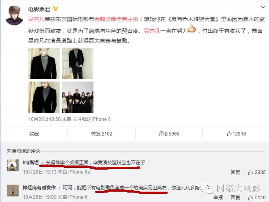Open 电影票君 username link
269x202 pixels.
click(x=39, y=9)
